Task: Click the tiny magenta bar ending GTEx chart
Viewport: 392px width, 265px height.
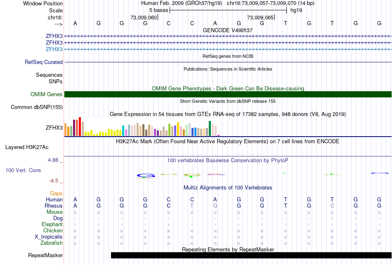Action: click(219, 135)
